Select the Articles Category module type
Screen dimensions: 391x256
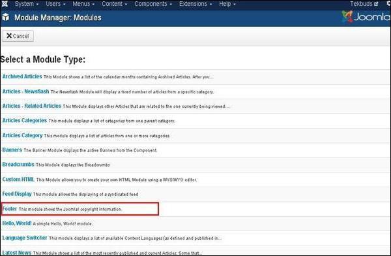[22, 135]
